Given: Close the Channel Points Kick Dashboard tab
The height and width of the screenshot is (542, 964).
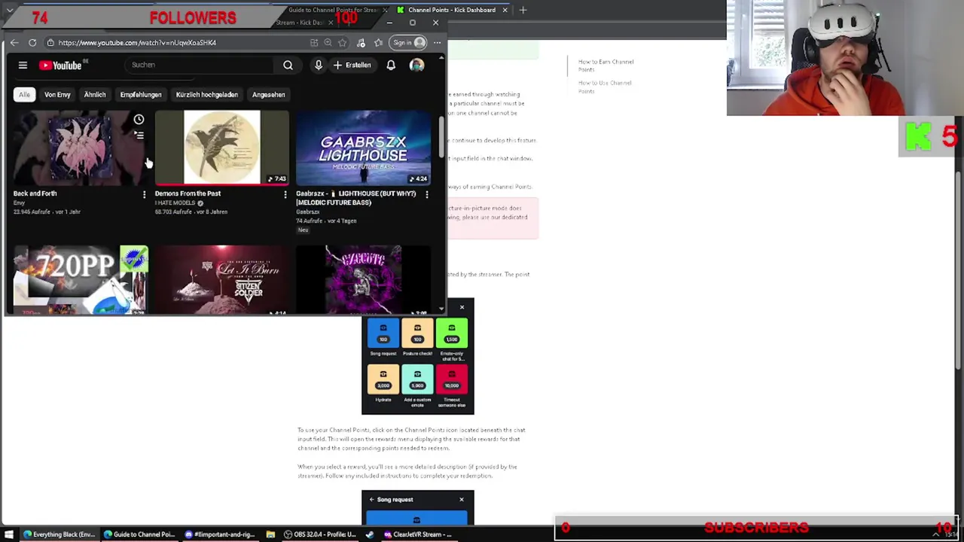Looking at the screenshot, I should tap(505, 10).
